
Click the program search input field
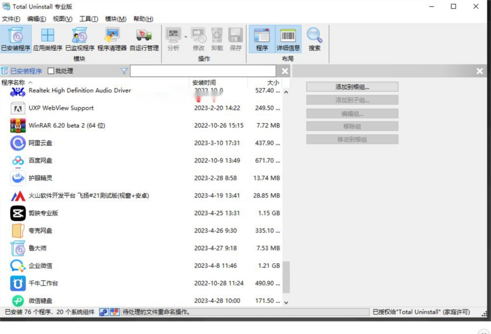tap(203, 71)
